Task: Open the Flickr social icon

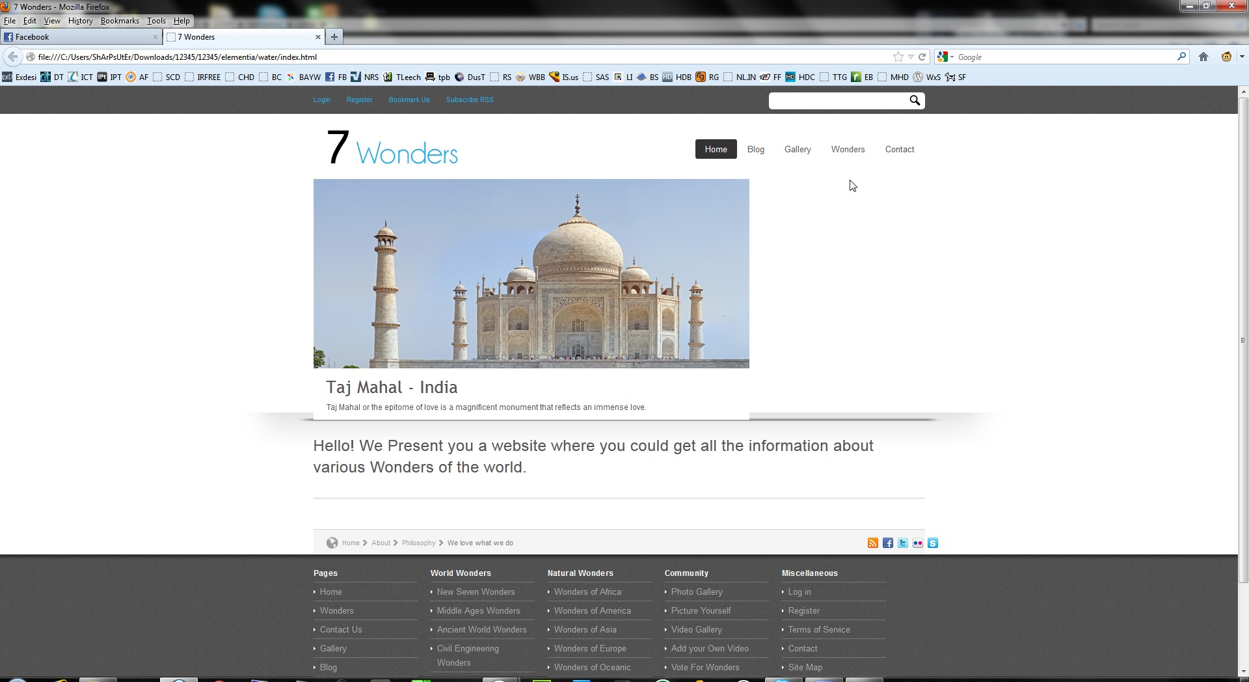Action: (918, 543)
